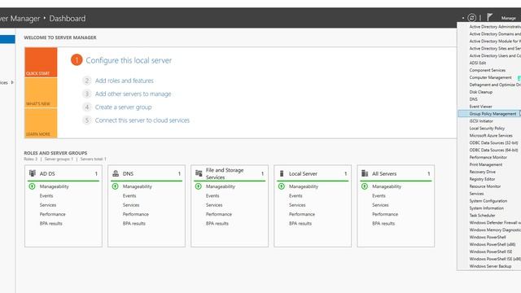Click AD DS Manageability green status icon

[x=33, y=186]
